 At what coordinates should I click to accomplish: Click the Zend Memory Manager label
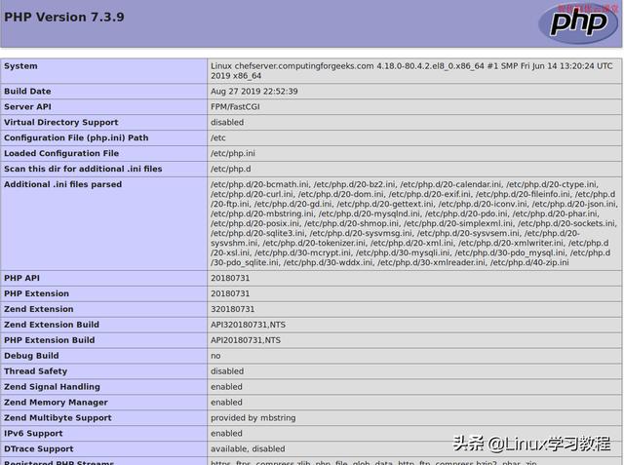[56, 402]
